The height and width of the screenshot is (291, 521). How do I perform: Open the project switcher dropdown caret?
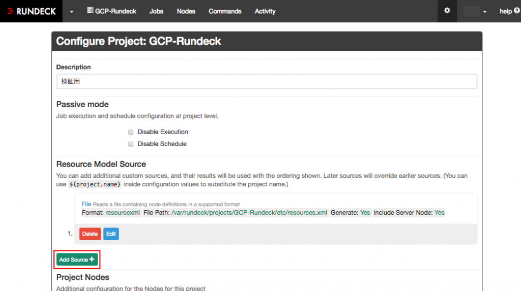coord(71,12)
